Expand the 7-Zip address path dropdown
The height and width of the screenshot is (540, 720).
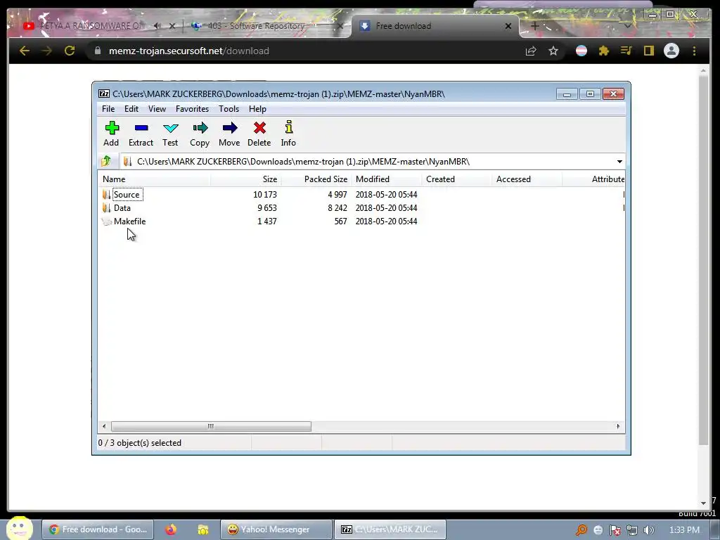click(619, 162)
